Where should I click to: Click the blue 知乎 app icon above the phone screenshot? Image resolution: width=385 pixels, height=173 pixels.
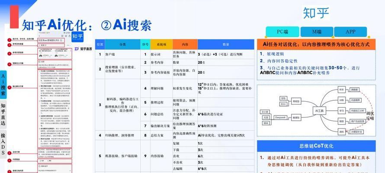(78, 37)
